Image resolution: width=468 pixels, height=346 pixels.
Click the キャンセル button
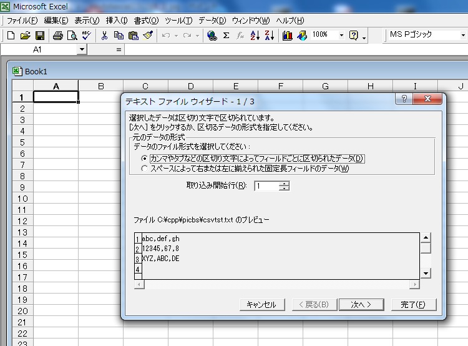[x=261, y=305]
